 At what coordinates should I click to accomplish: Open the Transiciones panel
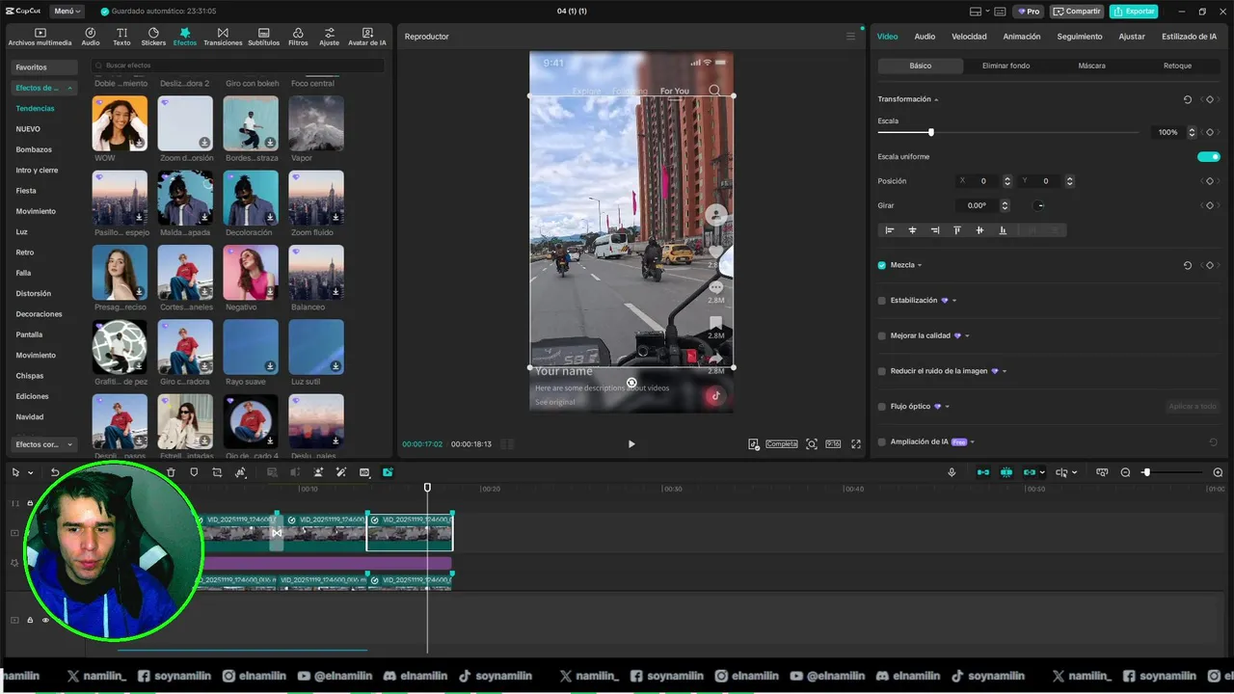[x=223, y=37]
